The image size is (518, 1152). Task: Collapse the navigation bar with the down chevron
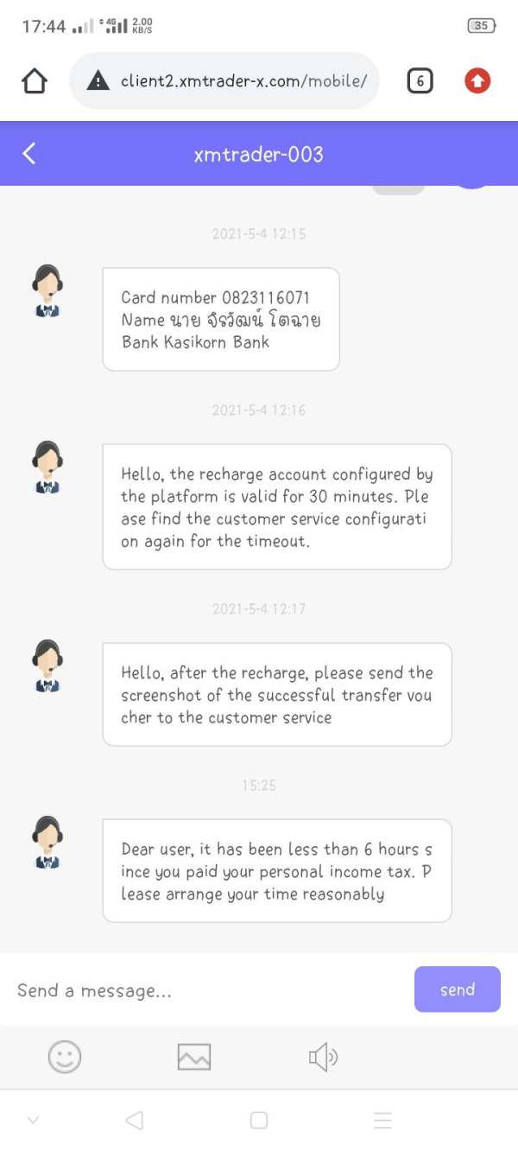click(33, 1120)
